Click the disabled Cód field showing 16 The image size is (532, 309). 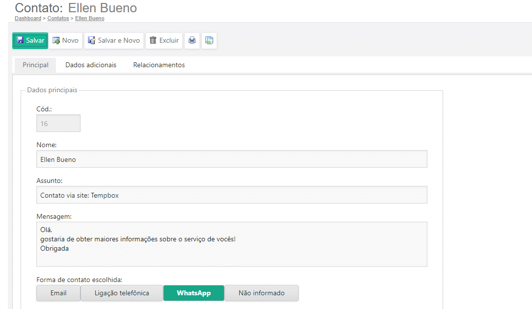coord(58,123)
